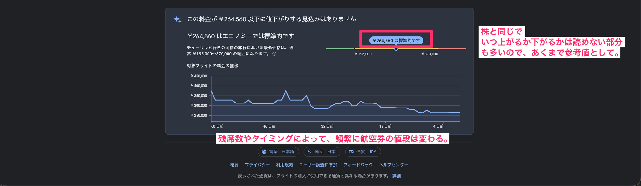Image resolution: width=641 pixels, height=186 pixels.
Task: Click the map pin icon in the location button
Action: (x=310, y=152)
